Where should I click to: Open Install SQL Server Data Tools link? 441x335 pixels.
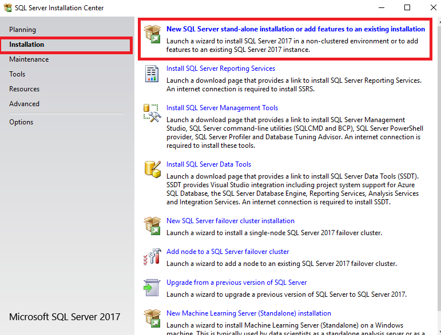pyautogui.click(x=209, y=164)
